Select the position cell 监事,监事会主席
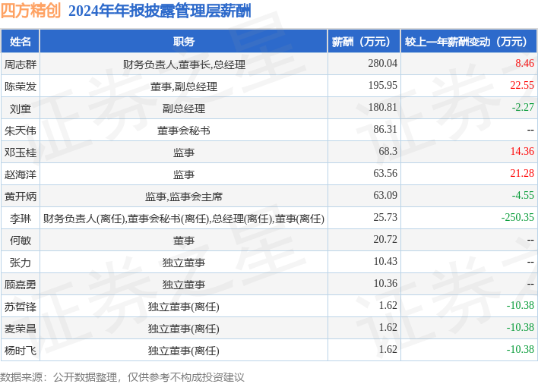This screenshot has width=538, height=384. [184, 197]
